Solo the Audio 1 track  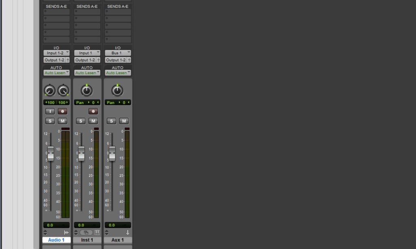pos(50,121)
